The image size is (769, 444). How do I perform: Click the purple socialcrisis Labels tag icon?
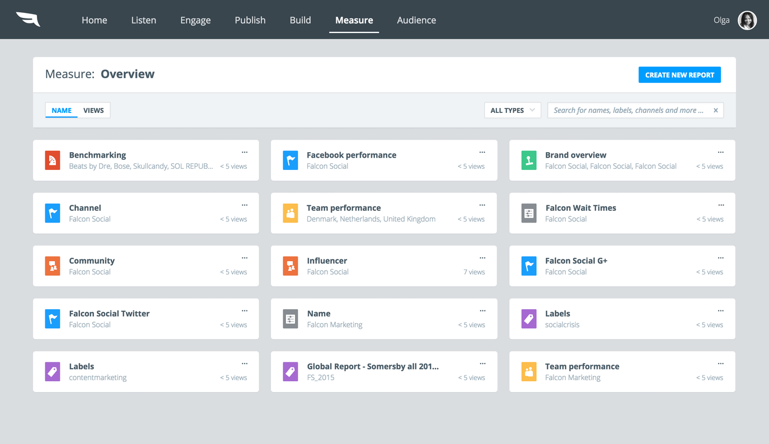529,319
